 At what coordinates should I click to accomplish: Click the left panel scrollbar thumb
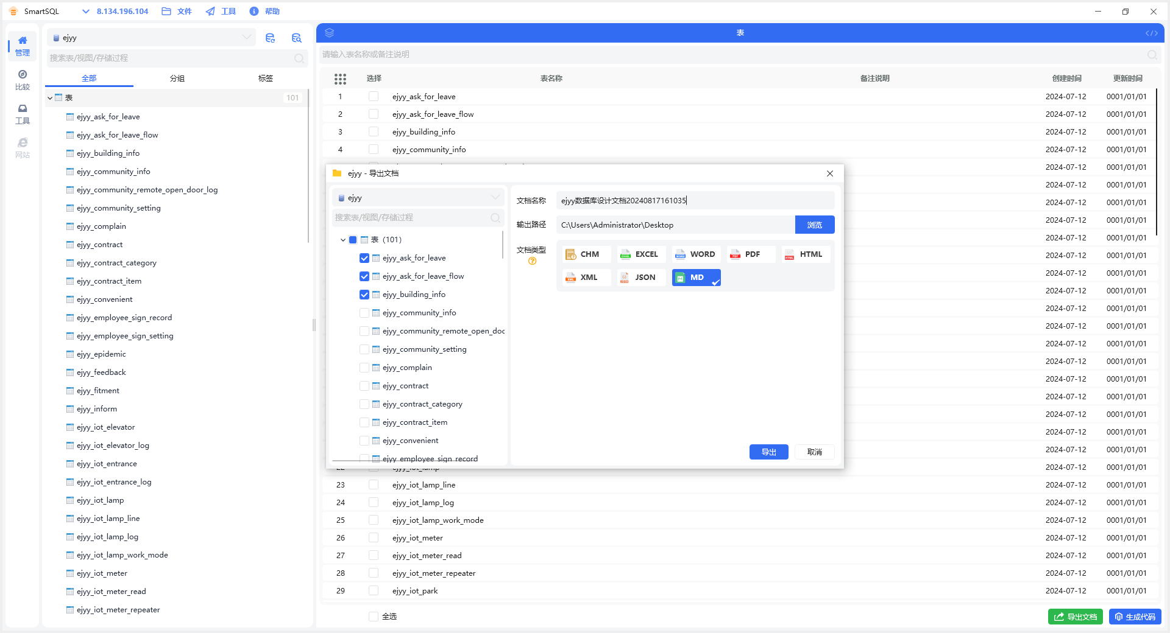(309, 166)
